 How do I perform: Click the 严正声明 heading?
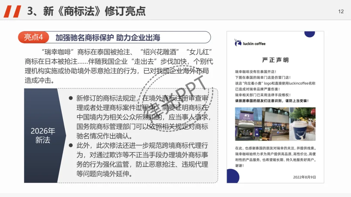click(x=275, y=60)
